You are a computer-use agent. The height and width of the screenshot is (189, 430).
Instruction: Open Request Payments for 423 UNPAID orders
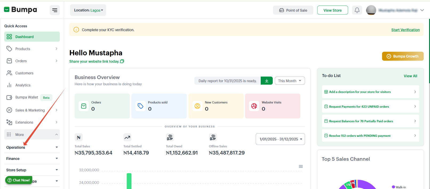pyautogui.click(x=371, y=106)
